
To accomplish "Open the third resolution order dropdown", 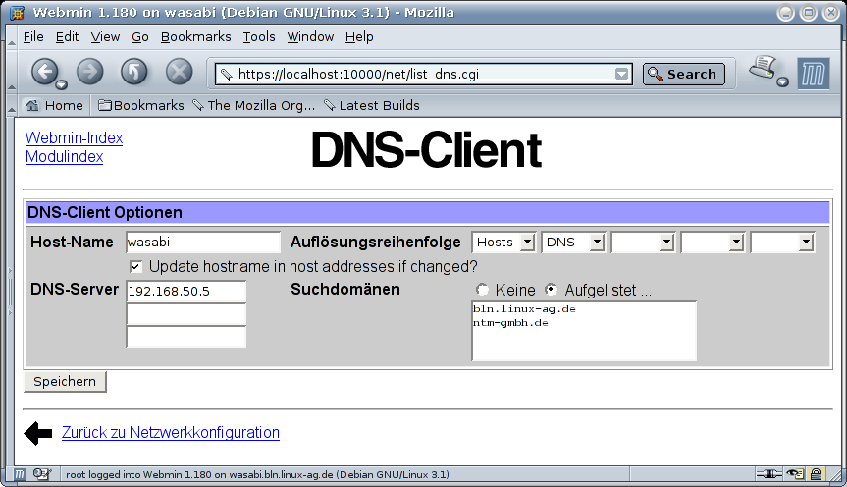I will click(x=643, y=243).
